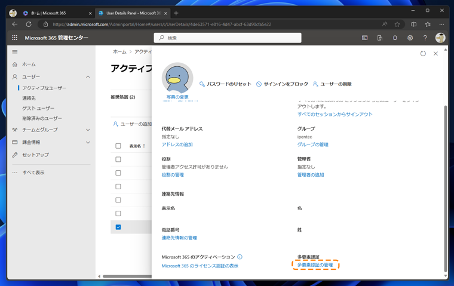The image size is (454, 286).
Task: Open 多要素認証の管理 link
Action: pos(315,265)
